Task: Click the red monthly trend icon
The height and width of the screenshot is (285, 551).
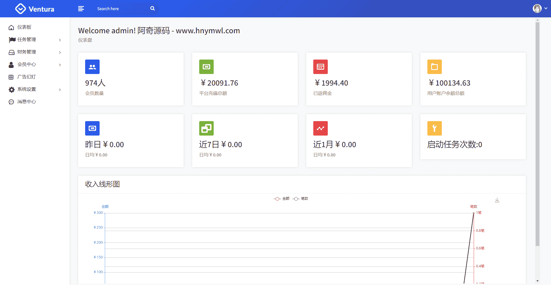Action: pos(321,128)
